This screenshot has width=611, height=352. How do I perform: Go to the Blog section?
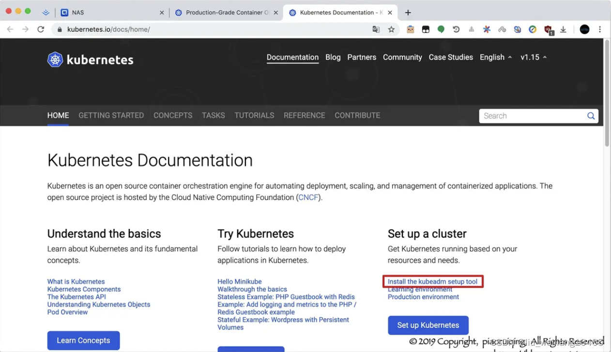(x=333, y=57)
